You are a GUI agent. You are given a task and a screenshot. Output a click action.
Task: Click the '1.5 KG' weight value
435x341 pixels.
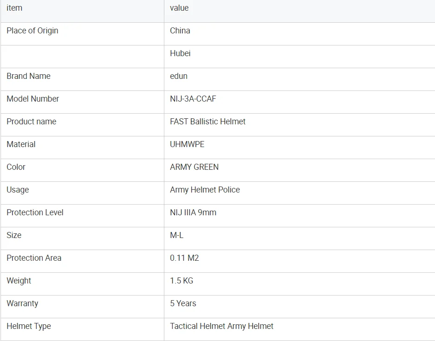tap(182, 281)
